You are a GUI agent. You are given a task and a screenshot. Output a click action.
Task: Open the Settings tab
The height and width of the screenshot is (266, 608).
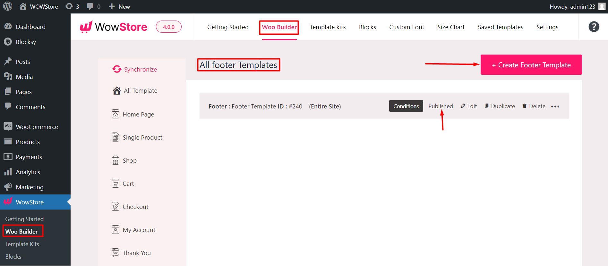click(x=547, y=27)
